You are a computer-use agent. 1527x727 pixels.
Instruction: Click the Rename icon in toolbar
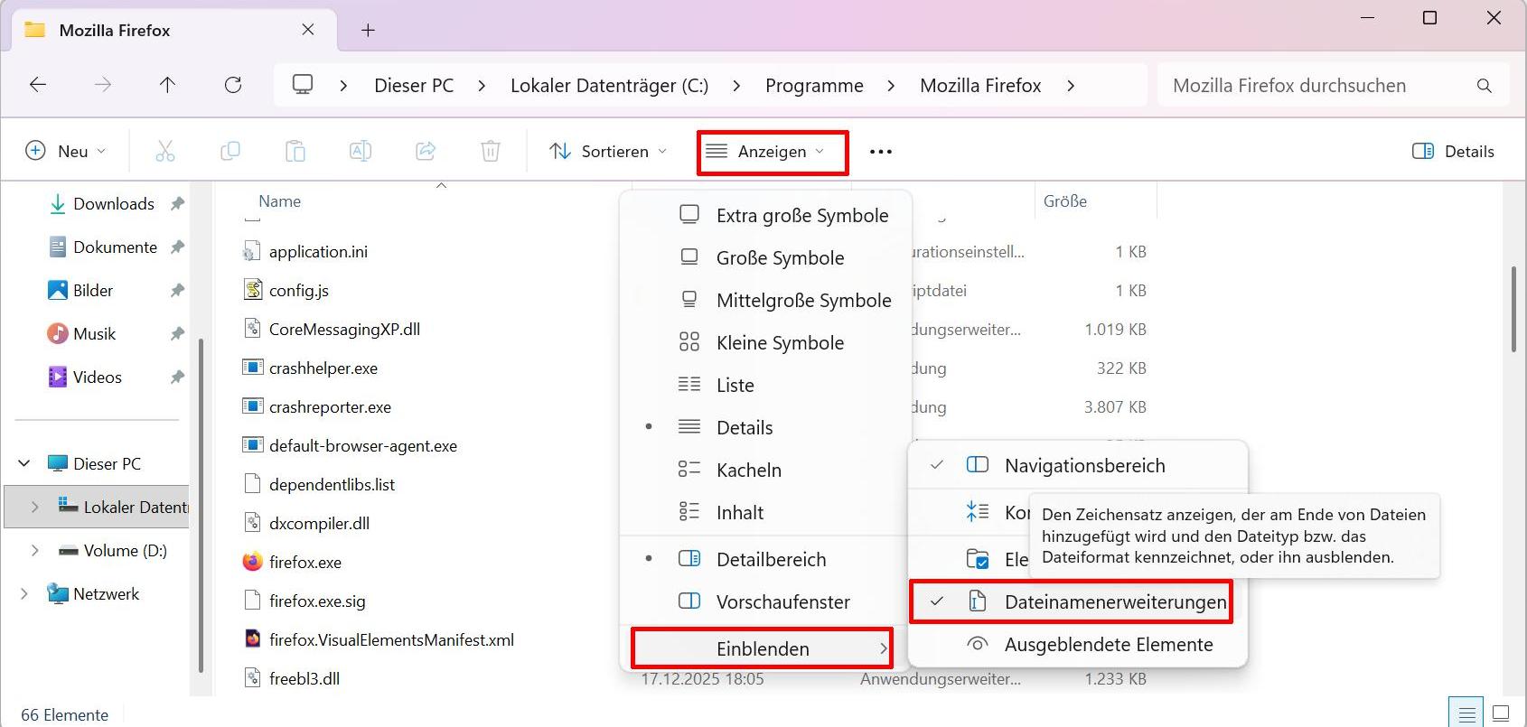point(361,151)
